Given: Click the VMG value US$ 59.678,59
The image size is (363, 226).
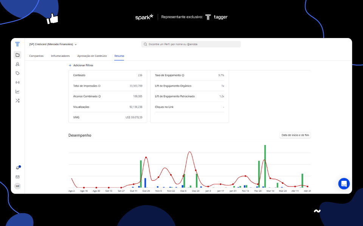Looking at the screenshot, I should 134,118.
